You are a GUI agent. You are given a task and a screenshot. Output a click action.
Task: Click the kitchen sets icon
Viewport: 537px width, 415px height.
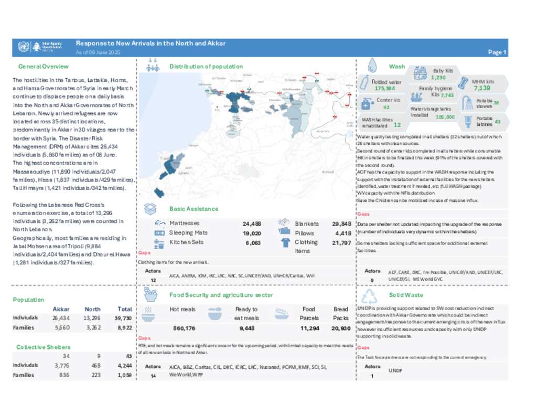pyautogui.click(x=158, y=243)
